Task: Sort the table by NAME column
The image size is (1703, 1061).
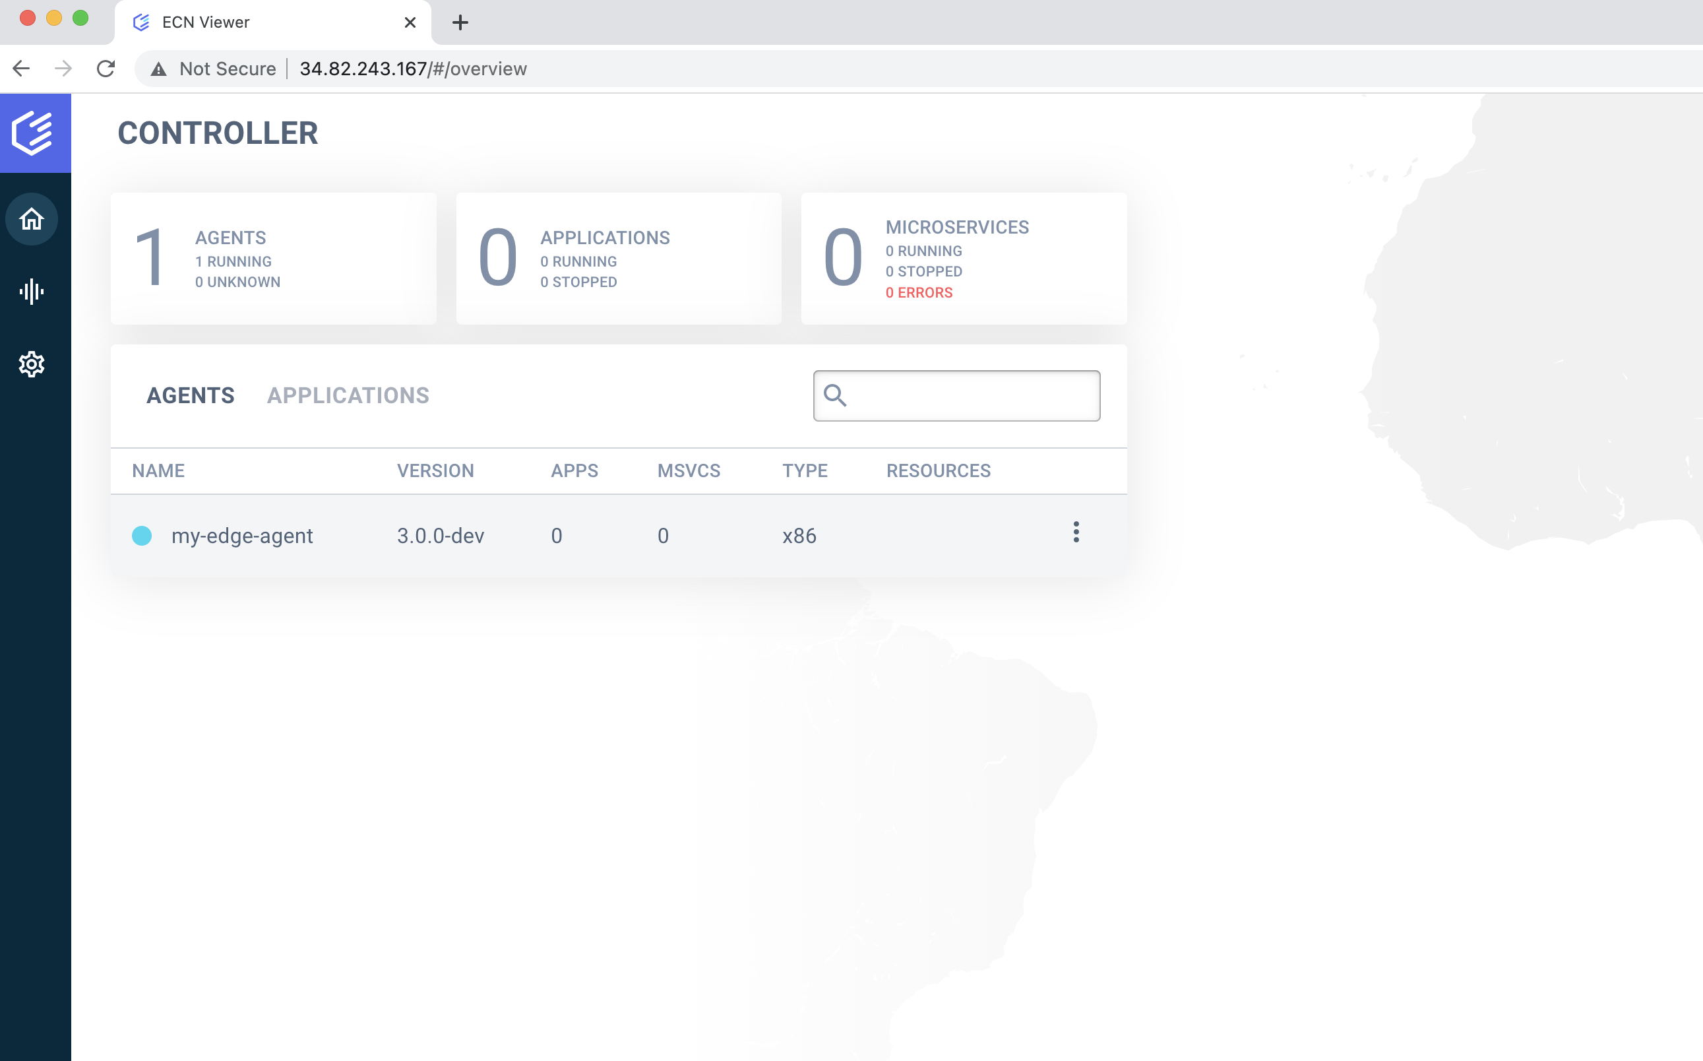Action: 158,471
